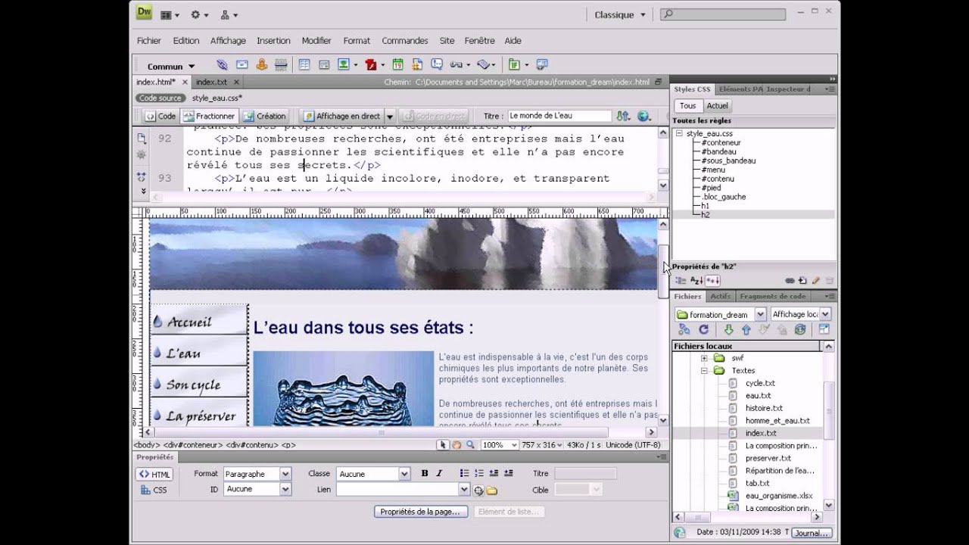Click the Put files blue arrow

pyautogui.click(x=746, y=329)
